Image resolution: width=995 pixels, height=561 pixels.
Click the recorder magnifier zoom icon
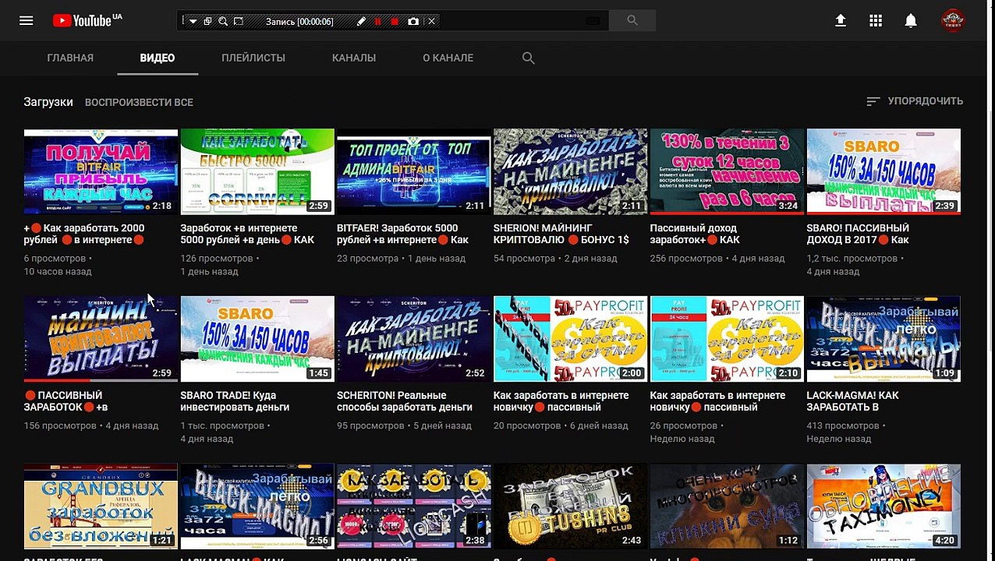(x=223, y=22)
